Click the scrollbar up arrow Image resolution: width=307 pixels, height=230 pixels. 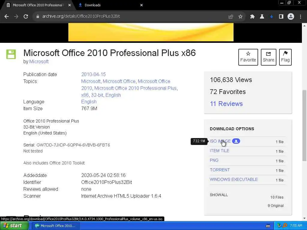[304, 26]
